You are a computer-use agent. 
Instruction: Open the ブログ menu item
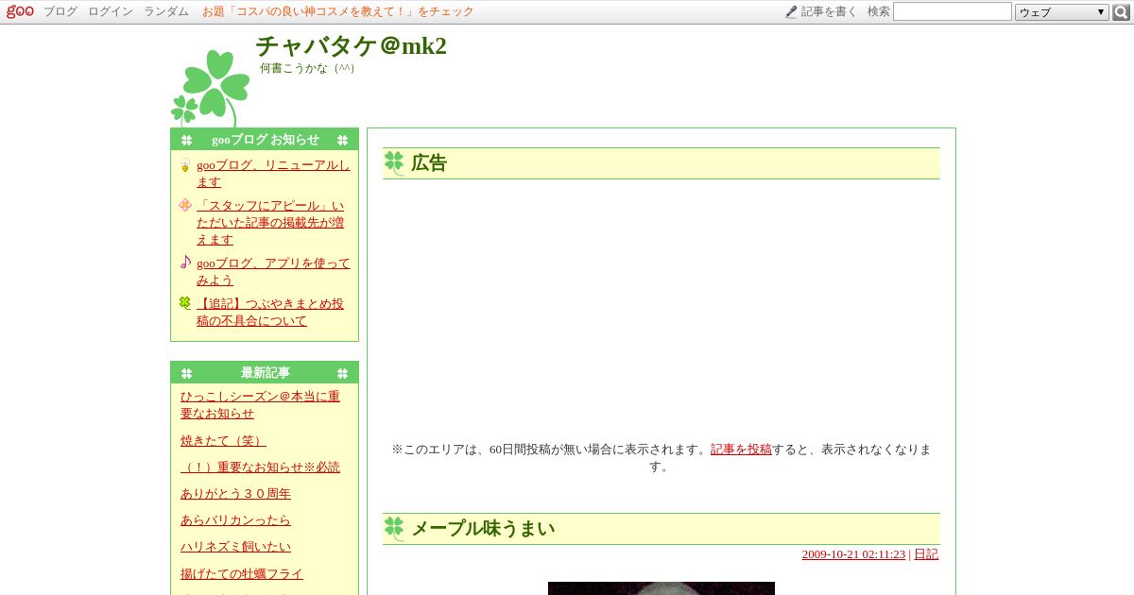tap(60, 11)
